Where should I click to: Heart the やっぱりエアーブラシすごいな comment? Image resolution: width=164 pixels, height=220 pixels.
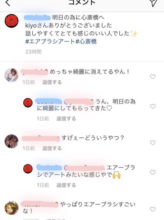tap(153, 209)
